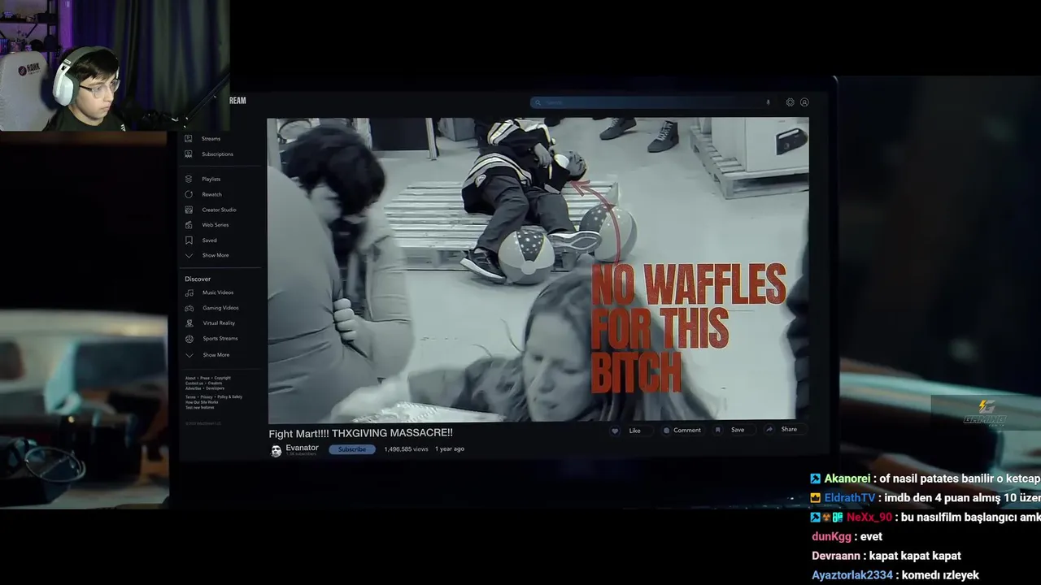
Task: Click the blue badge beside Akanorei
Action: 816,479
